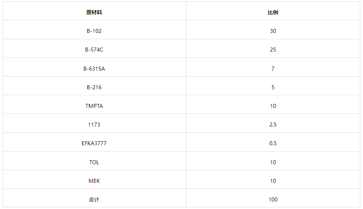Click the ratio value 10 for MEK
This screenshot has width=363, height=209.
pyautogui.click(x=273, y=181)
